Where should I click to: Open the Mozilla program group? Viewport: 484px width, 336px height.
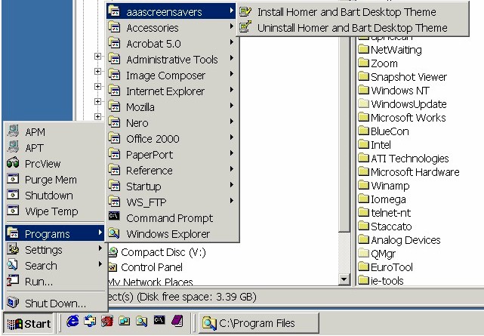171,107
